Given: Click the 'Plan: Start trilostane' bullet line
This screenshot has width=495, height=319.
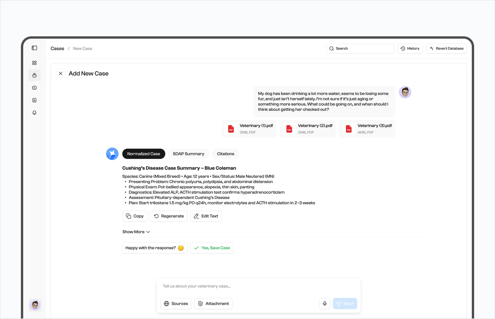Looking at the screenshot, I should click(x=222, y=203).
